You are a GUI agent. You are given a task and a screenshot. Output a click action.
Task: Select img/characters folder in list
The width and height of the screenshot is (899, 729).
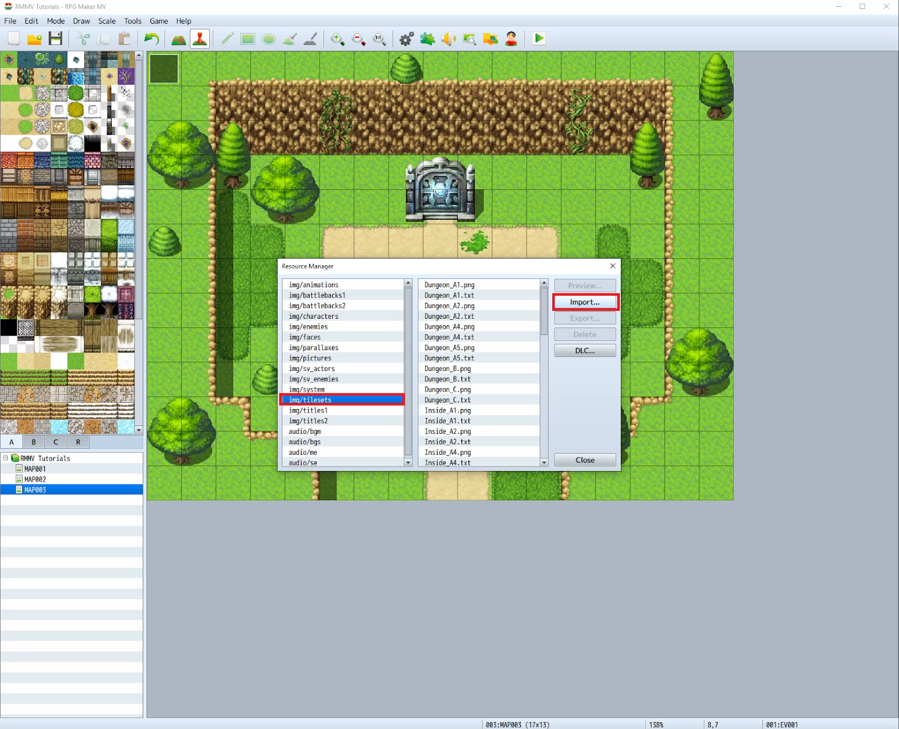pos(342,316)
